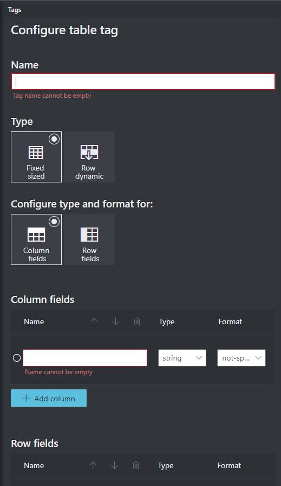
Task: Click the Add column button
Action: coord(49,398)
